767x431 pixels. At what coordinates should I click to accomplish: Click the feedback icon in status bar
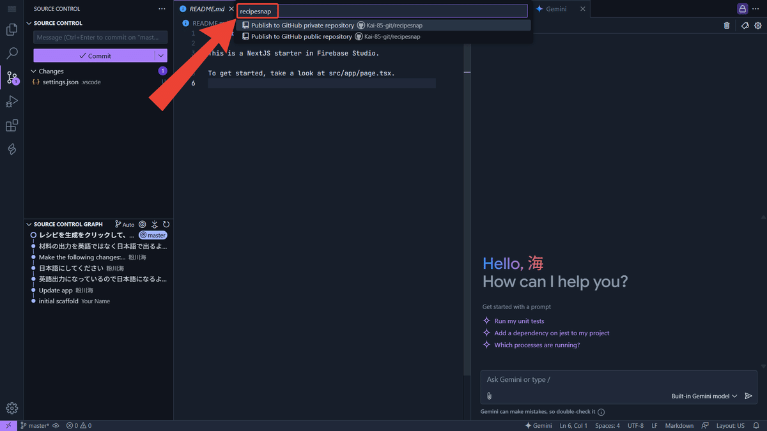(705, 425)
